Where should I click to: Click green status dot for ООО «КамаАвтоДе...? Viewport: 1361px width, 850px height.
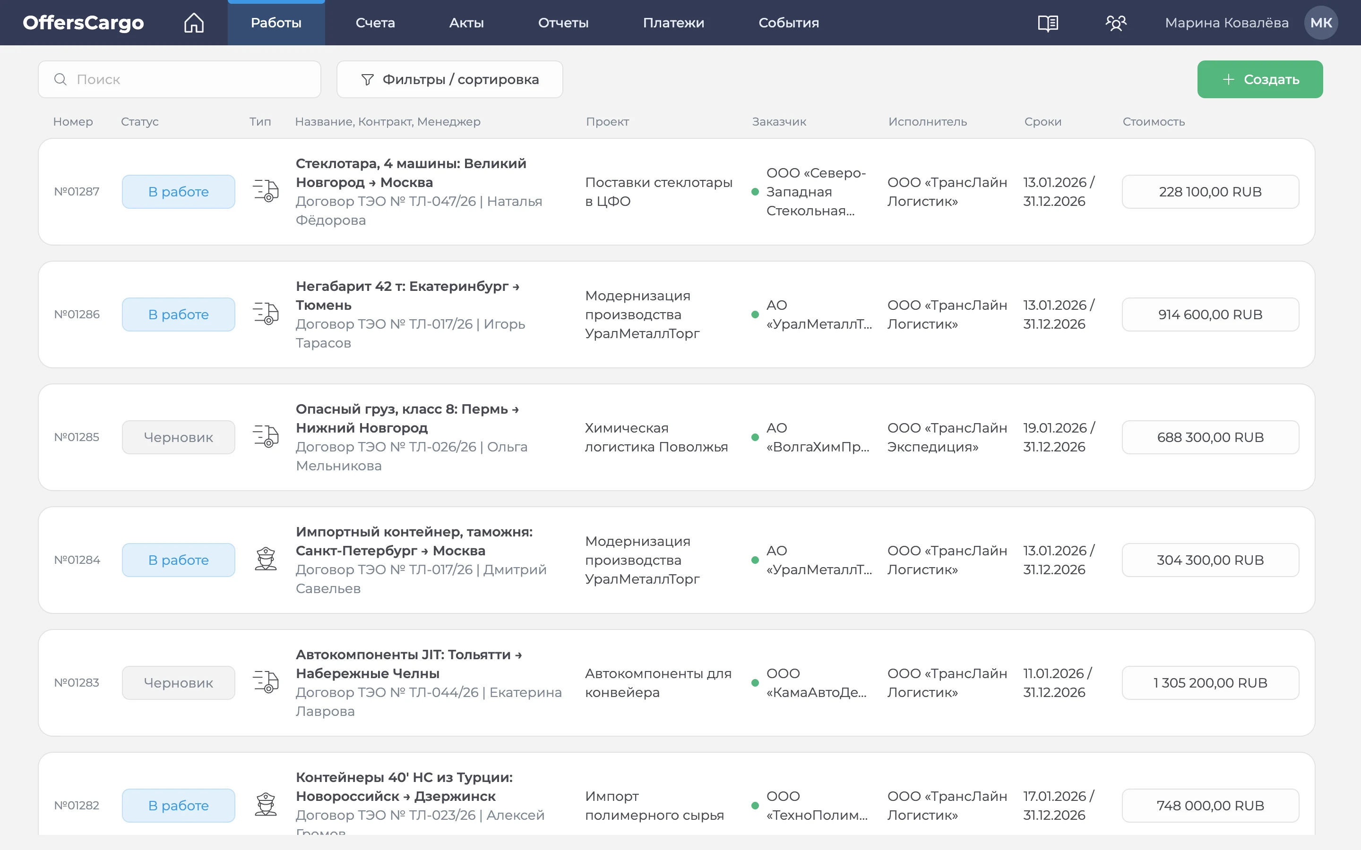755,683
